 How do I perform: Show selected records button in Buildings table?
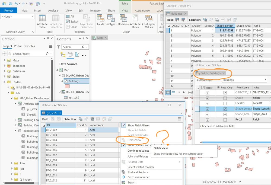[x=173, y=92]
